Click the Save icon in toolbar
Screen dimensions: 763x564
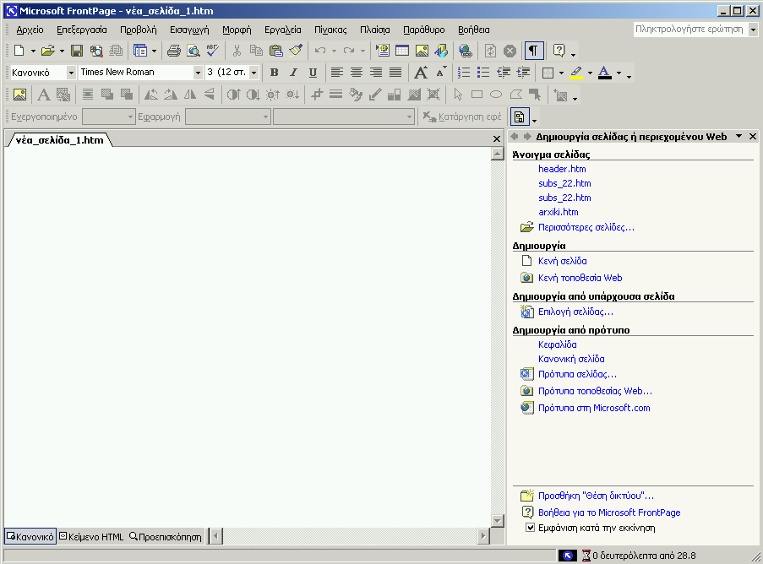point(77,51)
